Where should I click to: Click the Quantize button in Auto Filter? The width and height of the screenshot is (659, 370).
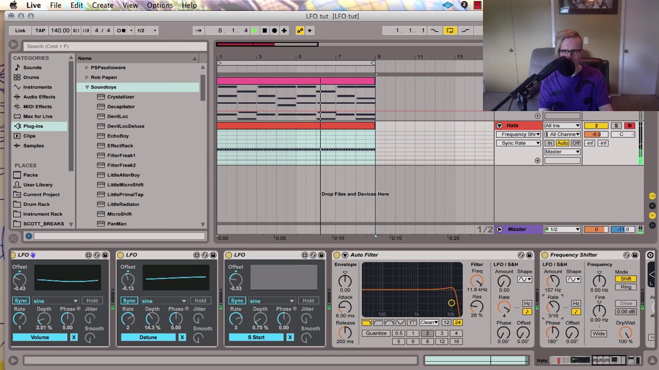click(376, 333)
